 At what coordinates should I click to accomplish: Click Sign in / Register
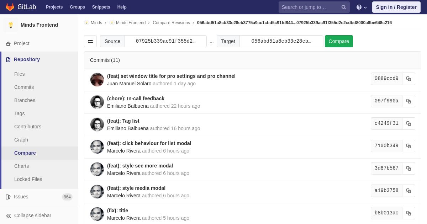[x=396, y=7]
